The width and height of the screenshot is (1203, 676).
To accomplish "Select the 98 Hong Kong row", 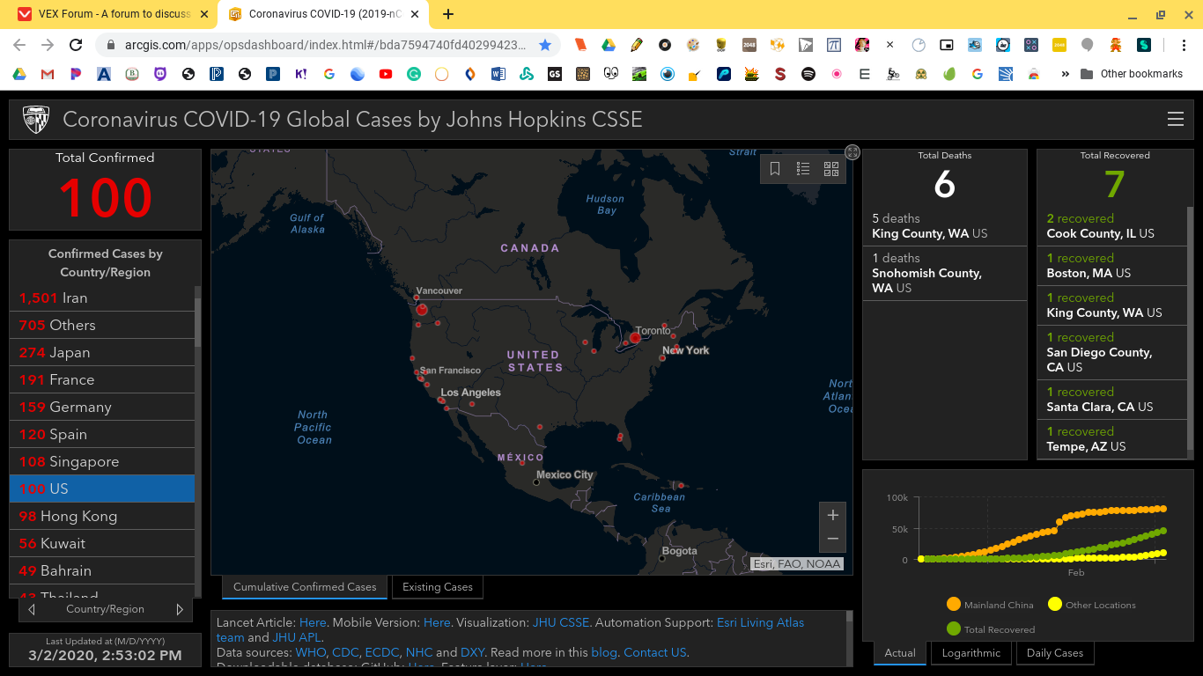I will coord(102,516).
